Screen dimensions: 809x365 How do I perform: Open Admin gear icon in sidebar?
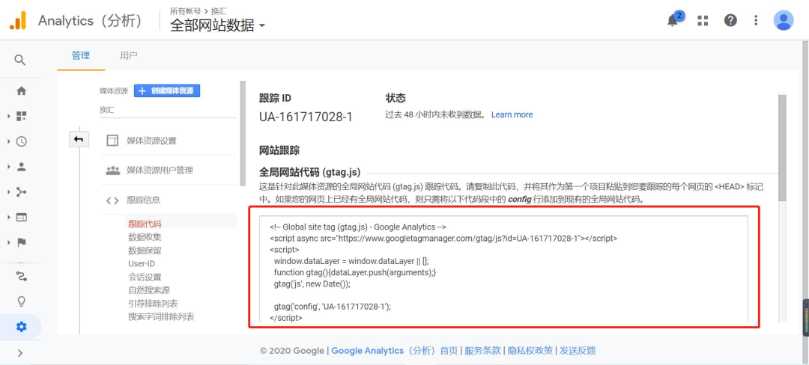click(x=21, y=327)
